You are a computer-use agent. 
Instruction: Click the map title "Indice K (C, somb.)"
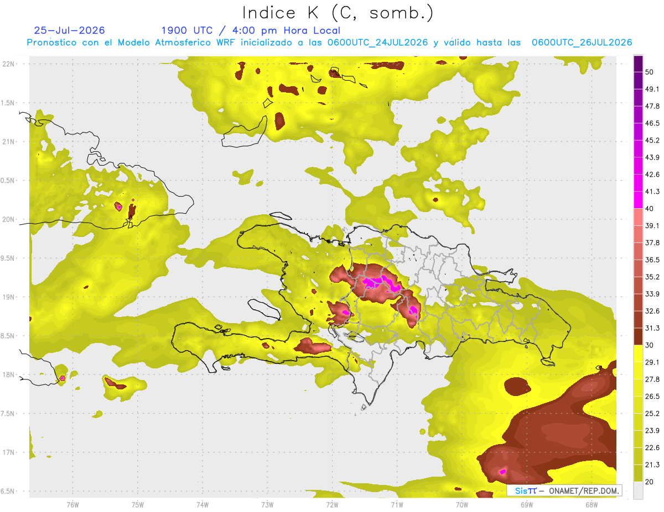click(338, 13)
